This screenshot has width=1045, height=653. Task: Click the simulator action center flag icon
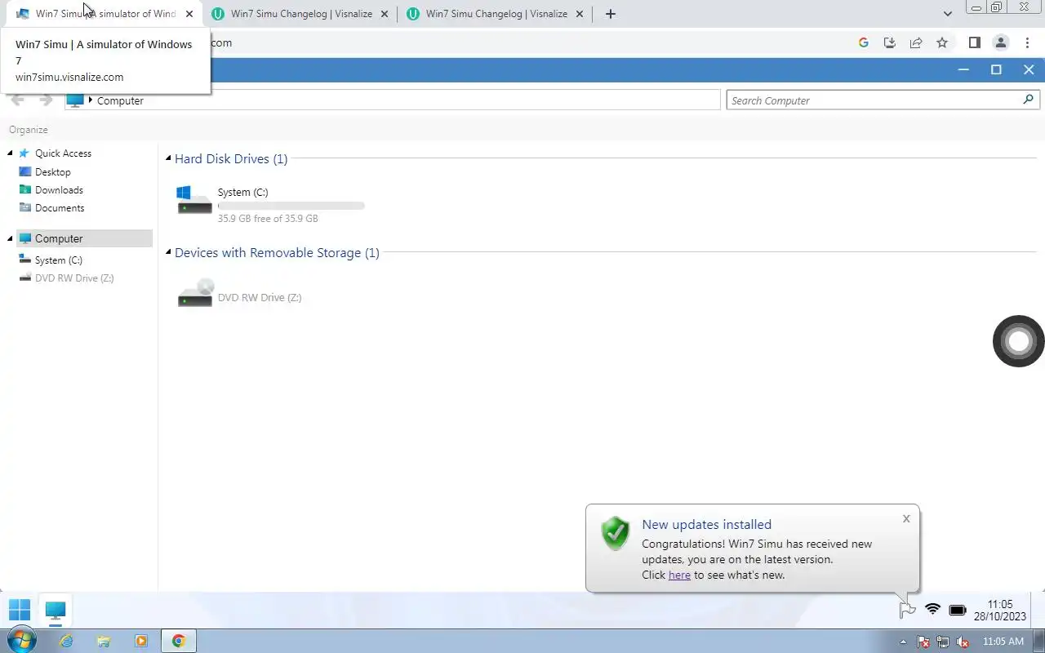point(907,610)
